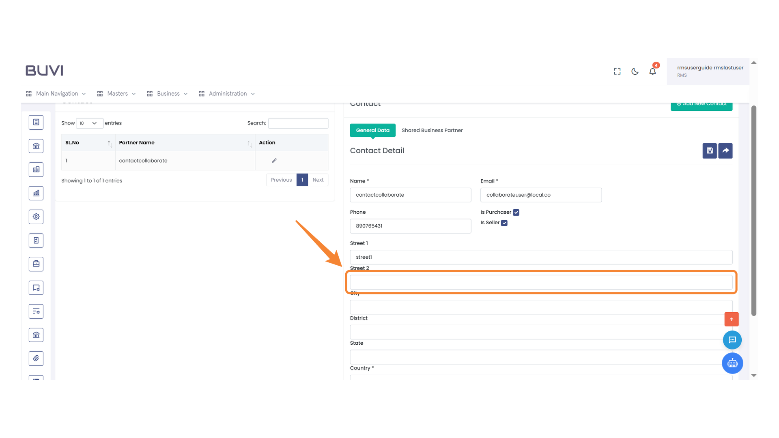
Task: Open the settings gear sidebar icon
Action: coord(36,217)
